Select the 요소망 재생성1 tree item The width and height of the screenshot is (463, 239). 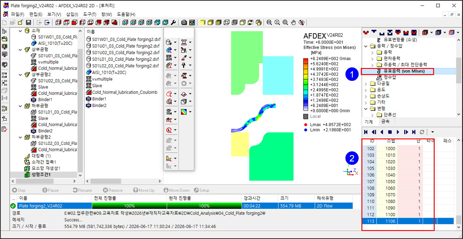[46, 168]
